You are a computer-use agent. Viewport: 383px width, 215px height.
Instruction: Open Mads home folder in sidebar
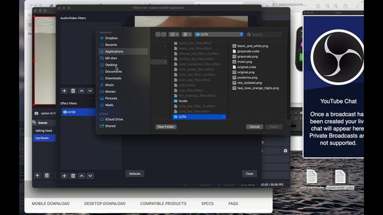(109, 105)
